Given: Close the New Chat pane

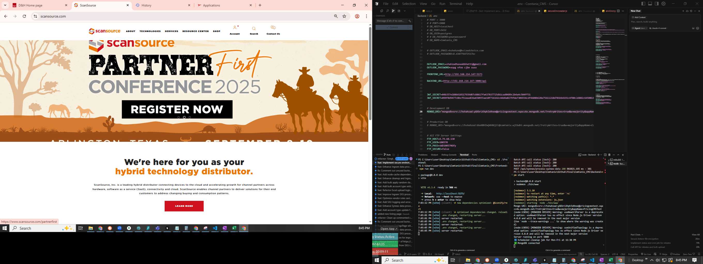Looking at the screenshot, I should (x=699, y=11).
